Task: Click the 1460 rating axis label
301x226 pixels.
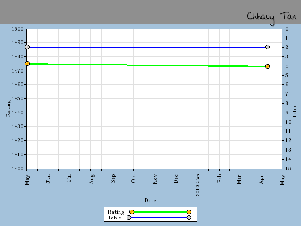Action: click(17, 84)
